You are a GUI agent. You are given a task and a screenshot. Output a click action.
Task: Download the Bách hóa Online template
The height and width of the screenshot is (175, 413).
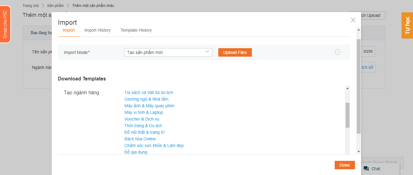coord(140,139)
